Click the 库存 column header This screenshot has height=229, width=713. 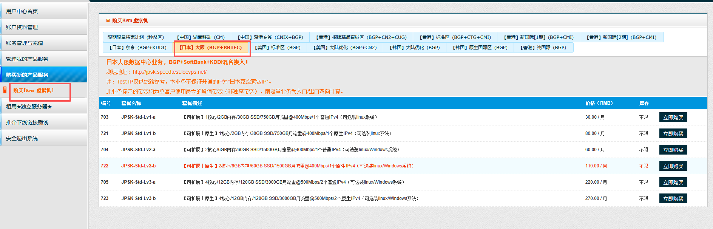pyautogui.click(x=644, y=103)
